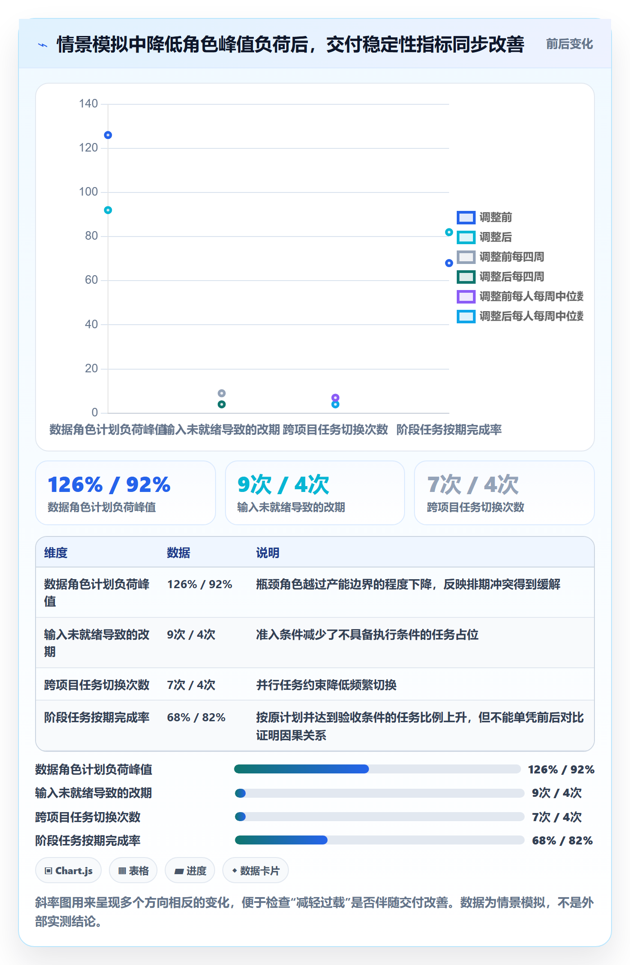Click the 跨项目任务切换次数 progress bar

379,817
